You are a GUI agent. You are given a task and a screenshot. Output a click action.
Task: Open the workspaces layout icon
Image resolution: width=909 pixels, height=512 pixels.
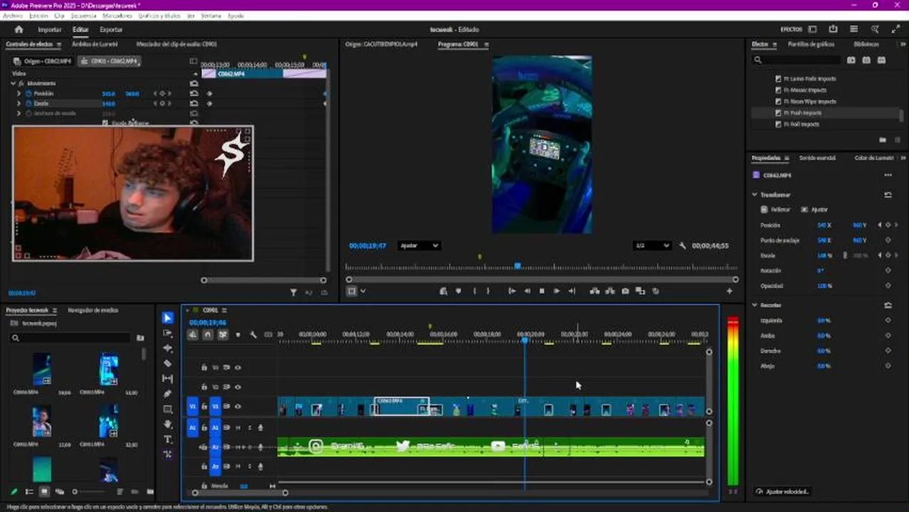pos(812,29)
